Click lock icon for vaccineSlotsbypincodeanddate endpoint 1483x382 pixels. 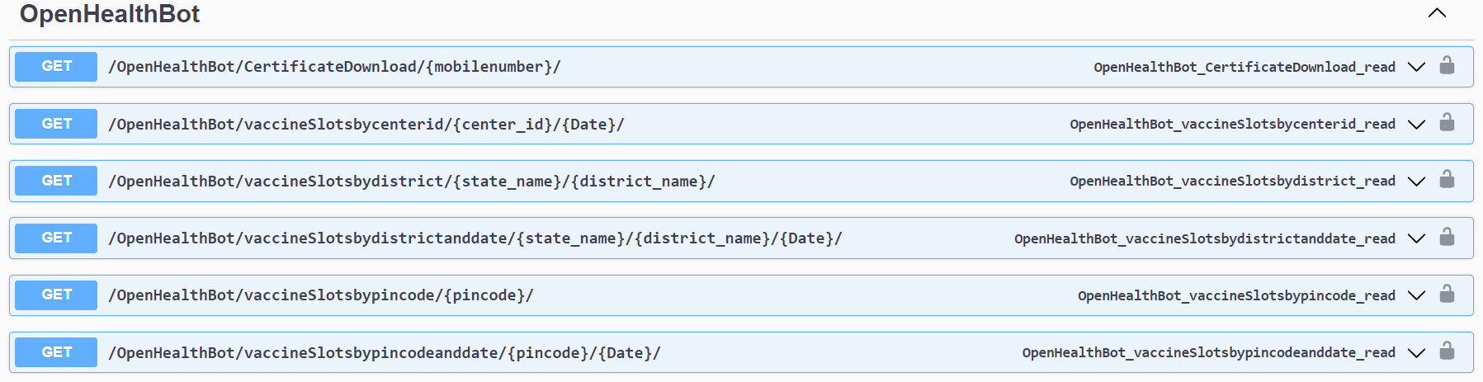click(x=1447, y=351)
